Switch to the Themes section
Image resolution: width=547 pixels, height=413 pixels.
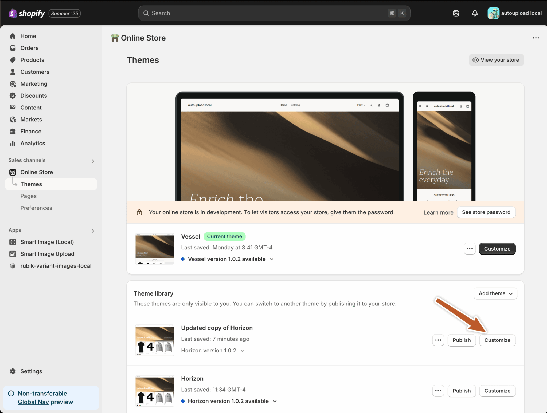click(31, 184)
